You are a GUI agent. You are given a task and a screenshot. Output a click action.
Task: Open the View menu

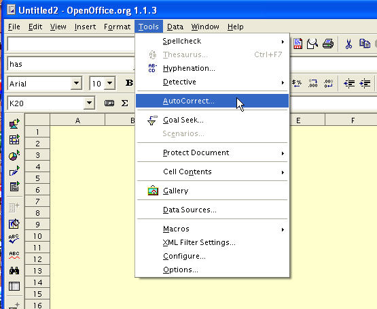58,27
